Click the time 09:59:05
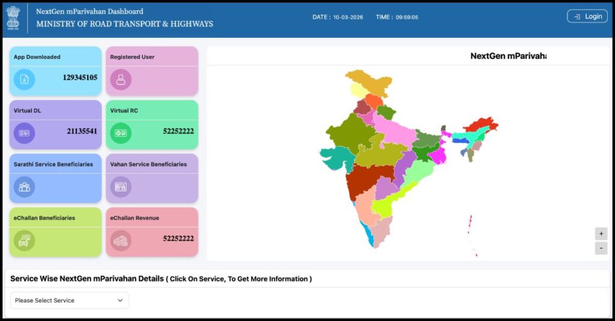The height and width of the screenshot is (321, 615). click(x=407, y=17)
